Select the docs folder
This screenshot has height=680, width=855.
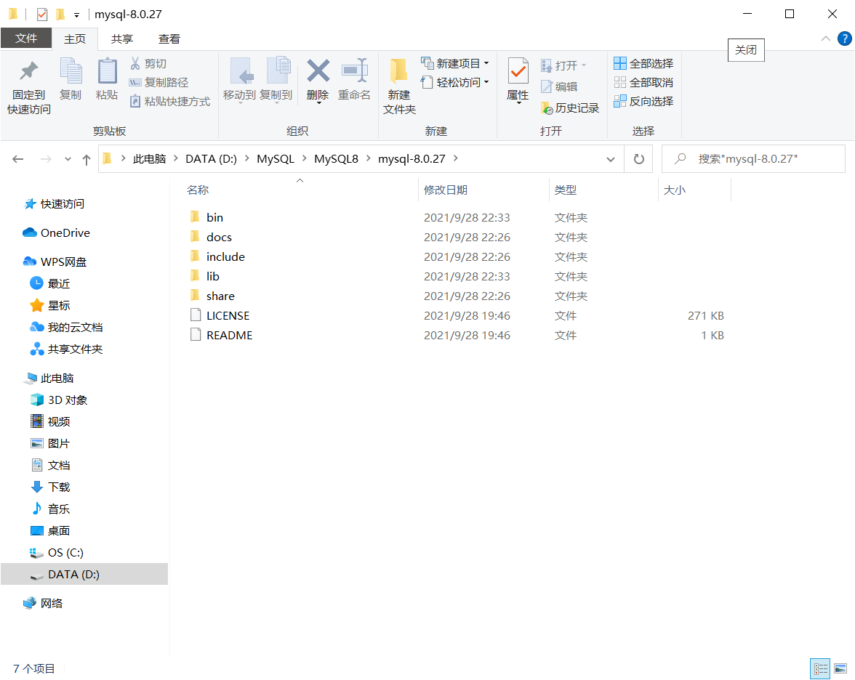[x=219, y=237]
